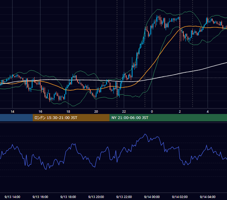Viewport: 227px width, 200px height.
Task: Click the 20 hour label on the upper chart axis
Action: [96, 112]
